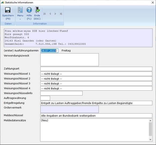
Task: Click the Speichern (F9) floppy disk icon
Action: [x=8, y=10]
